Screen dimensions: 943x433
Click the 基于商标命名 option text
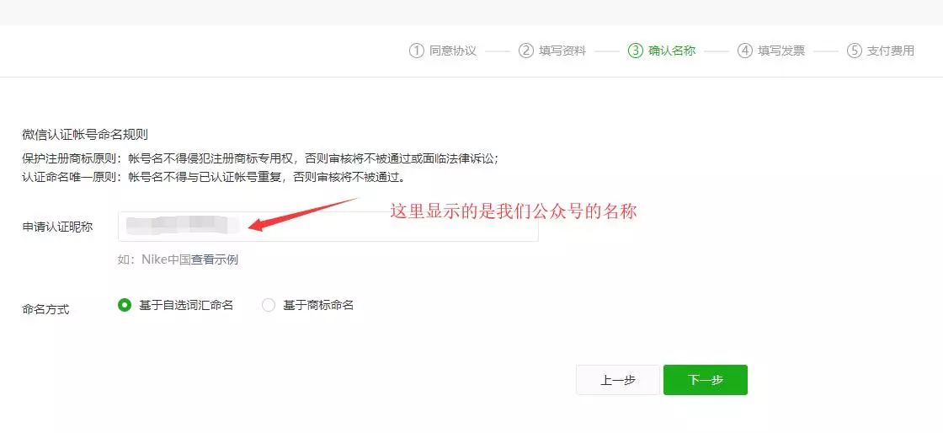click(318, 306)
